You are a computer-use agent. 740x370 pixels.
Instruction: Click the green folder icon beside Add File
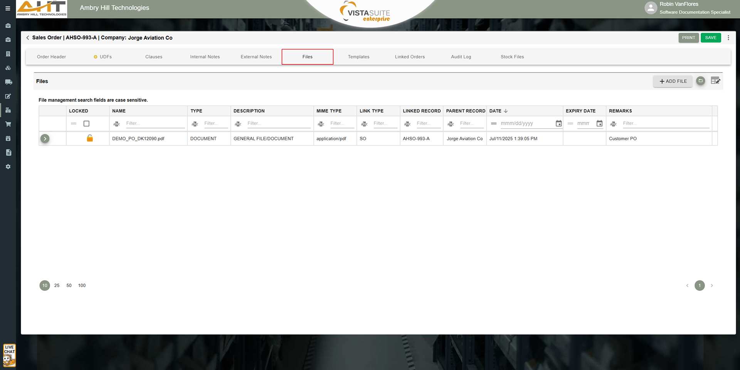pyautogui.click(x=701, y=81)
